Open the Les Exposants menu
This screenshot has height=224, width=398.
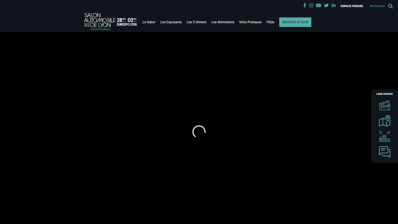171,22
